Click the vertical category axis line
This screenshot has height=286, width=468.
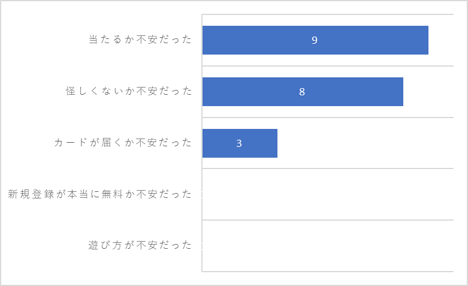pyautogui.click(x=202, y=143)
